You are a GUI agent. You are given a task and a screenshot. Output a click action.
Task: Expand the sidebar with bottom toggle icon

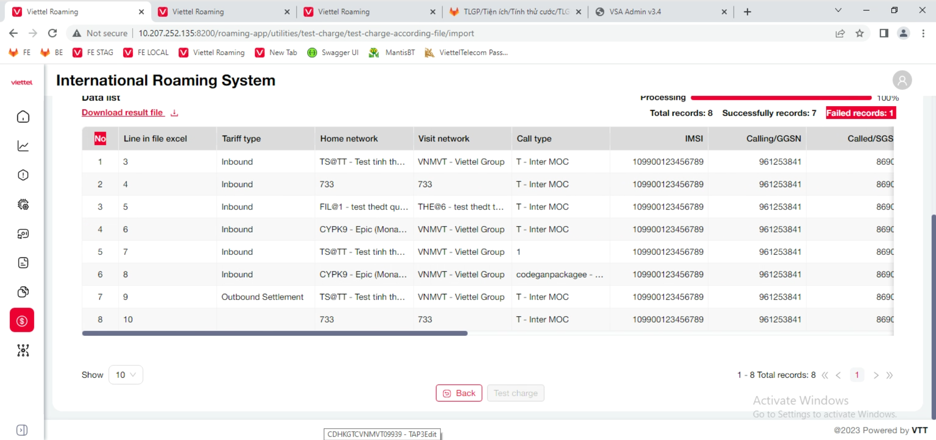point(22,430)
